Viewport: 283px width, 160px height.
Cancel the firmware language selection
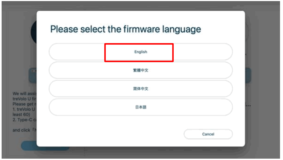208,133
